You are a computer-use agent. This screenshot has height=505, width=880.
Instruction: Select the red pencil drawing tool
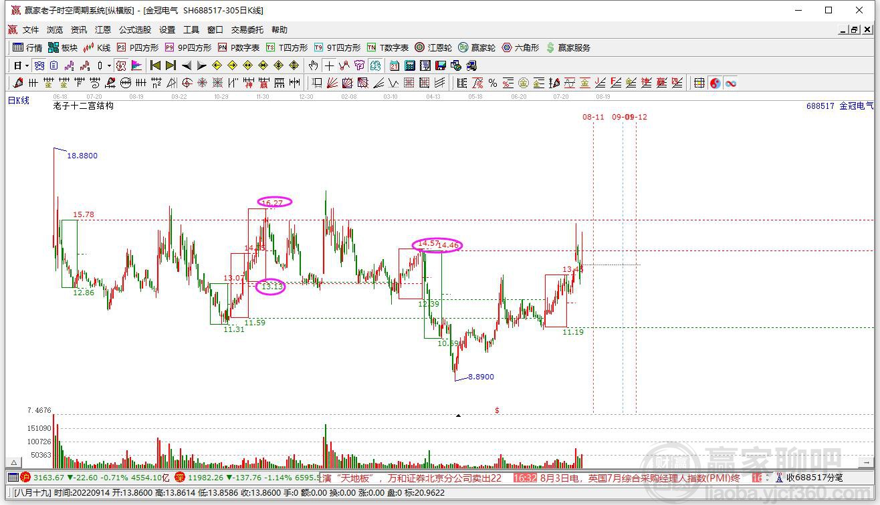pyautogui.click(x=17, y=83)
